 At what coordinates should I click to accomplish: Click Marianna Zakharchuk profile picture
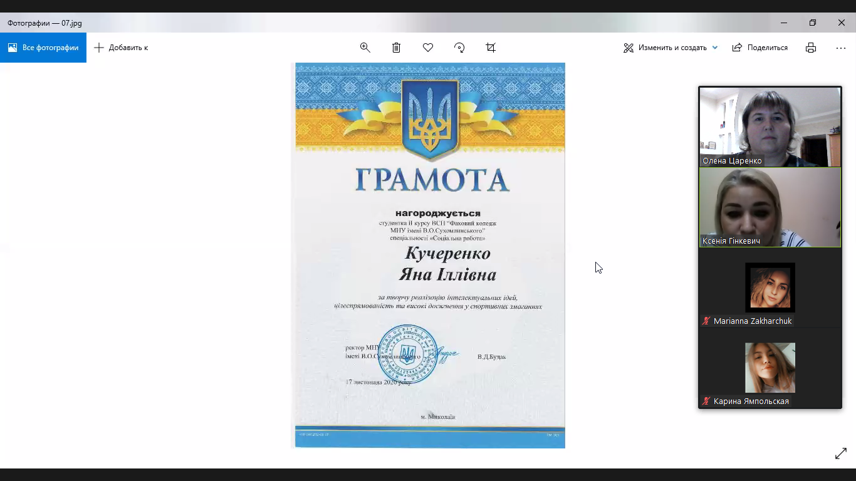point(770,287)
